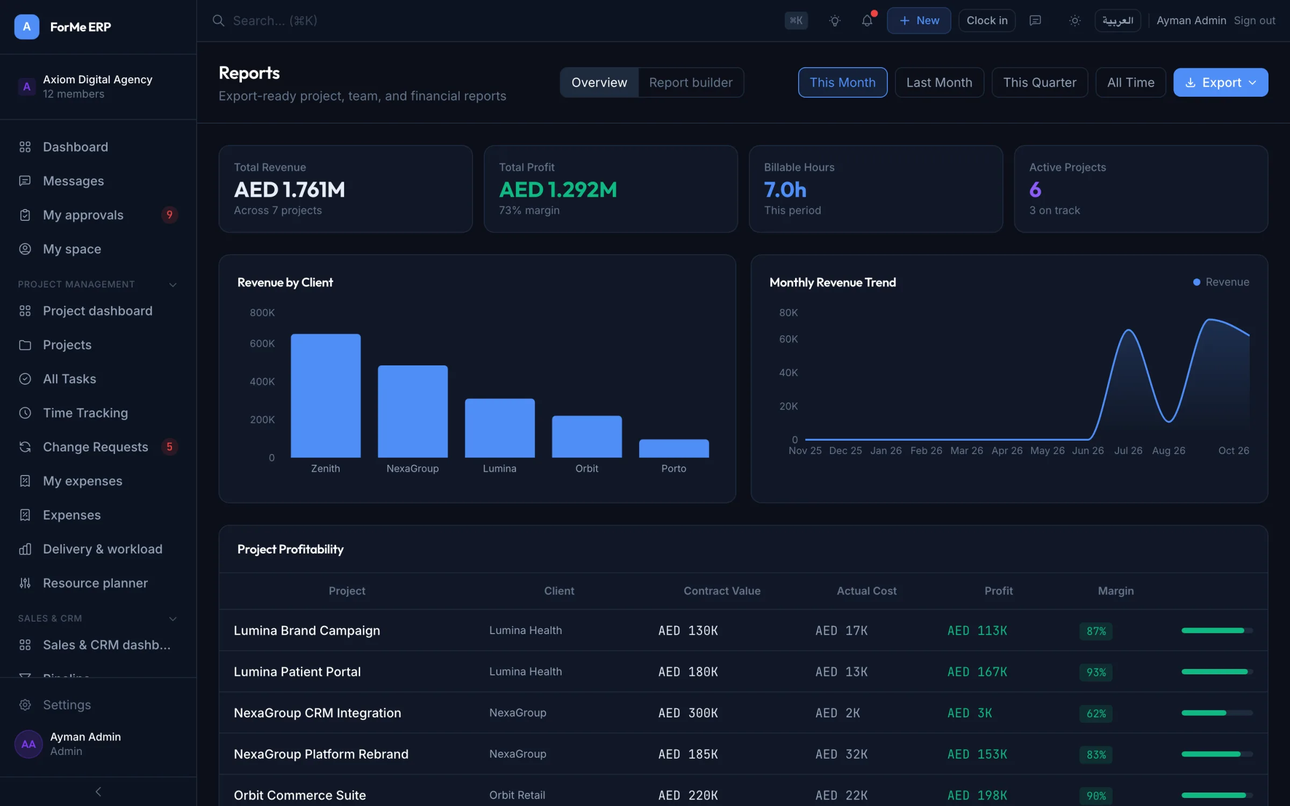Click the Ayman Admin AA avatar
The width and height of the screenshot is (1290, 806).
tap(28, 744)
